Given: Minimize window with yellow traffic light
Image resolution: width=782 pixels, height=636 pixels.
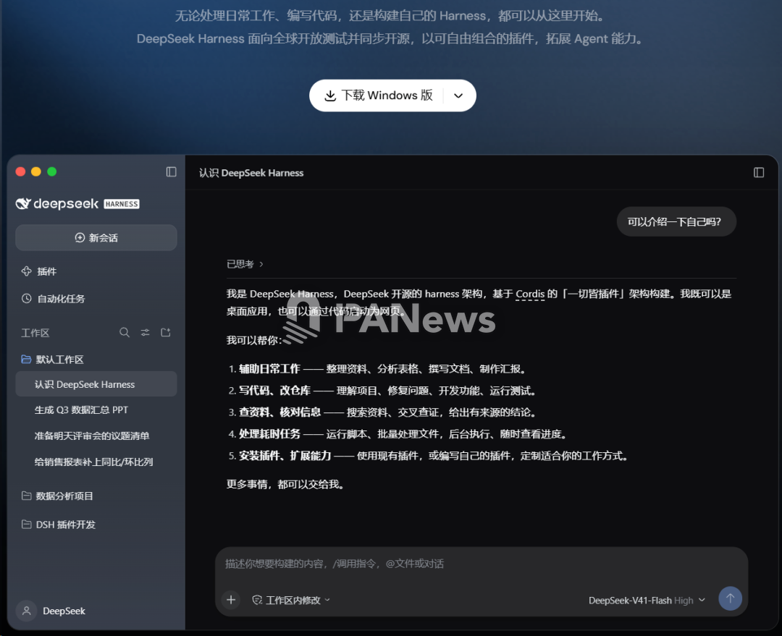Looking at the screenshot, I should pos(36,172).
